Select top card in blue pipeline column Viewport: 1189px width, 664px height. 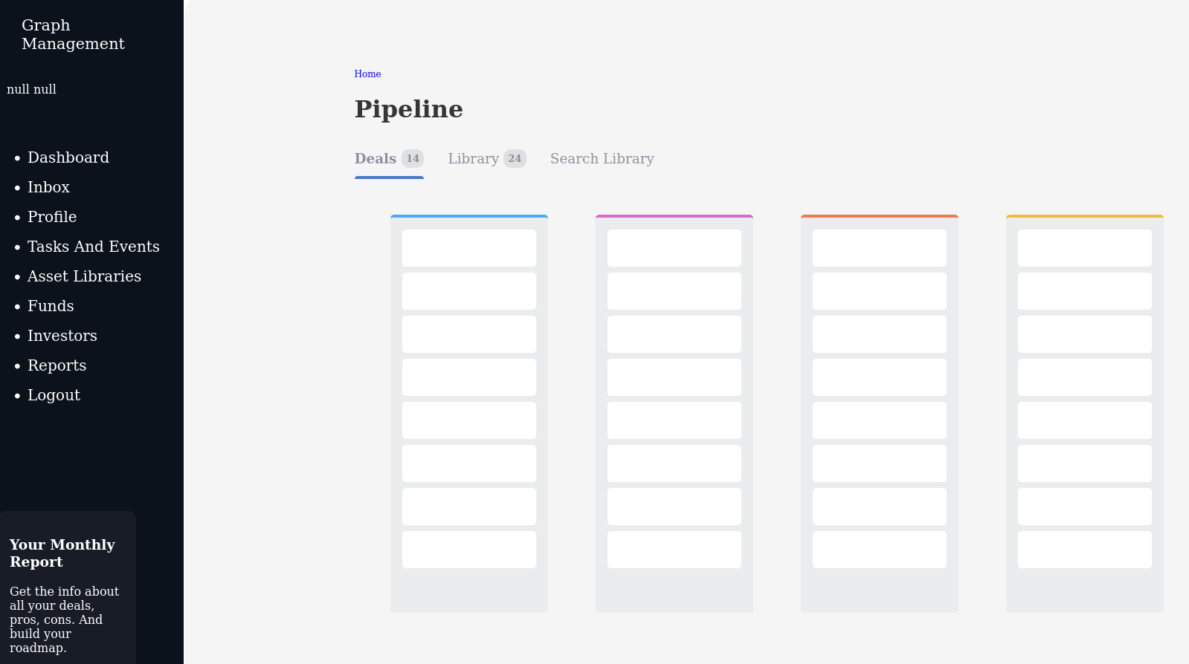pyautogui.click(x=468, y=248)
